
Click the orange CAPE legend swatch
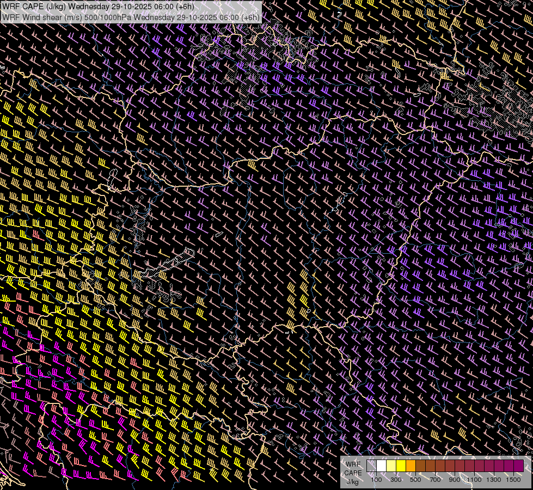click(411, 466)
